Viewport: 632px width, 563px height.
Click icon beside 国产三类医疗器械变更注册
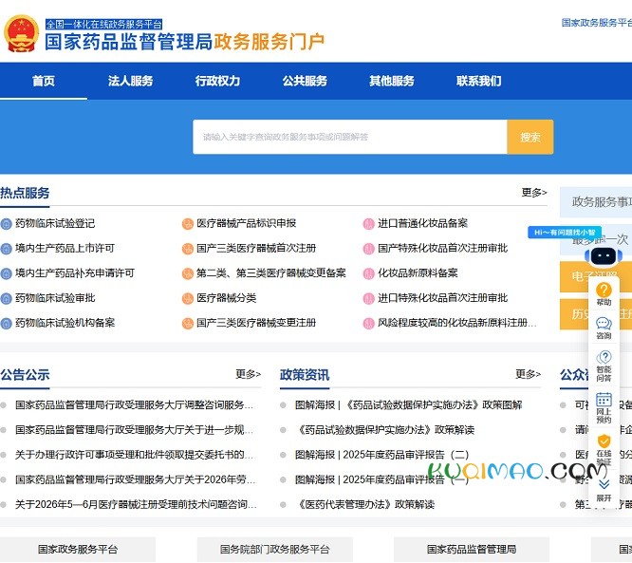(188, 324)
